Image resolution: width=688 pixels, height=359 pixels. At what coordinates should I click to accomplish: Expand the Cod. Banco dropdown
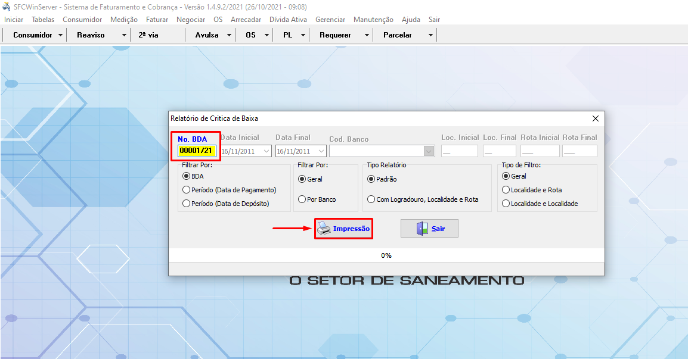coord(429,151)
